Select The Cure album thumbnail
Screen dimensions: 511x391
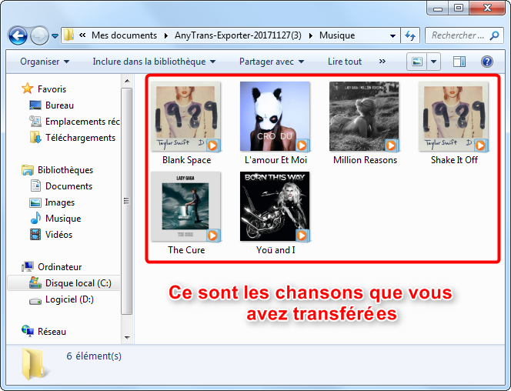[x=185, y=207]
